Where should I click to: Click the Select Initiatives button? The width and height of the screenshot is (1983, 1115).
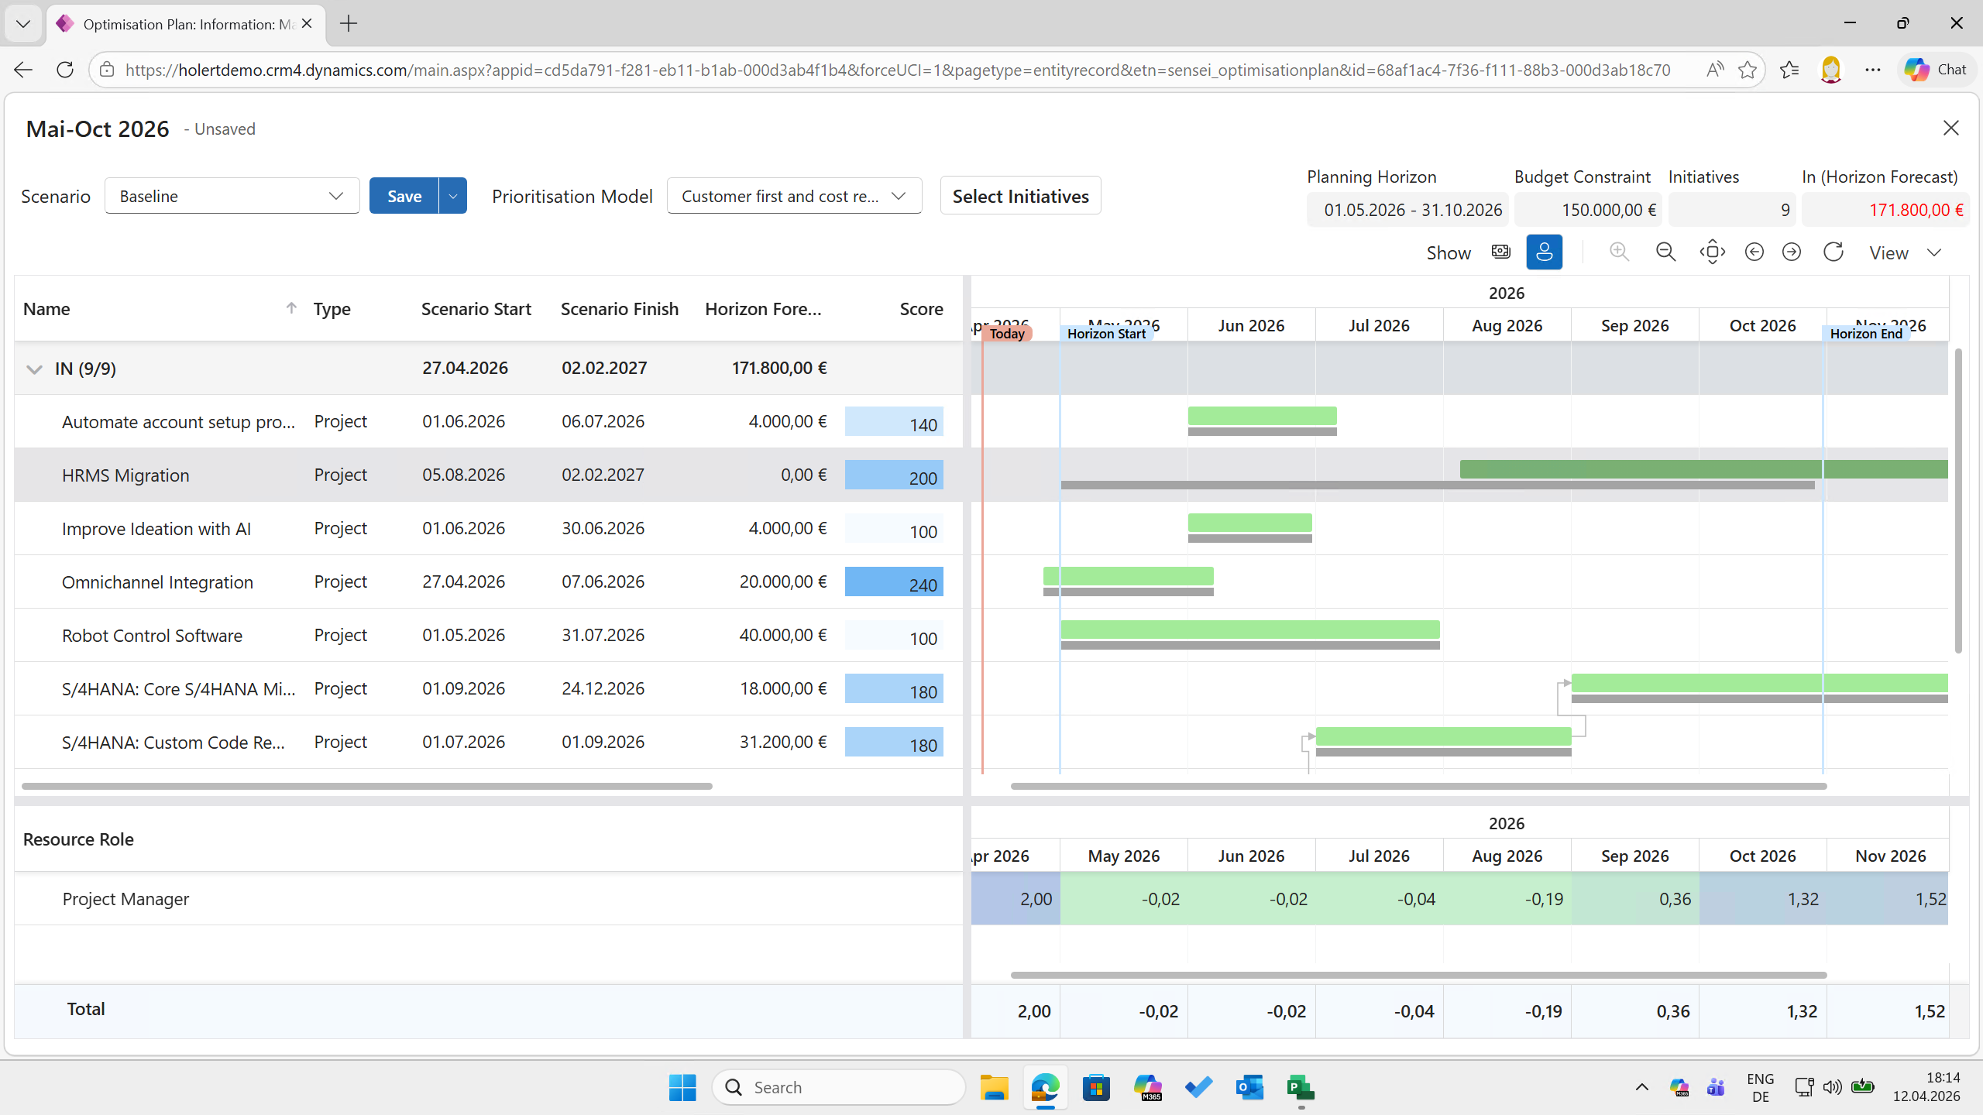tap(1020, 196)
